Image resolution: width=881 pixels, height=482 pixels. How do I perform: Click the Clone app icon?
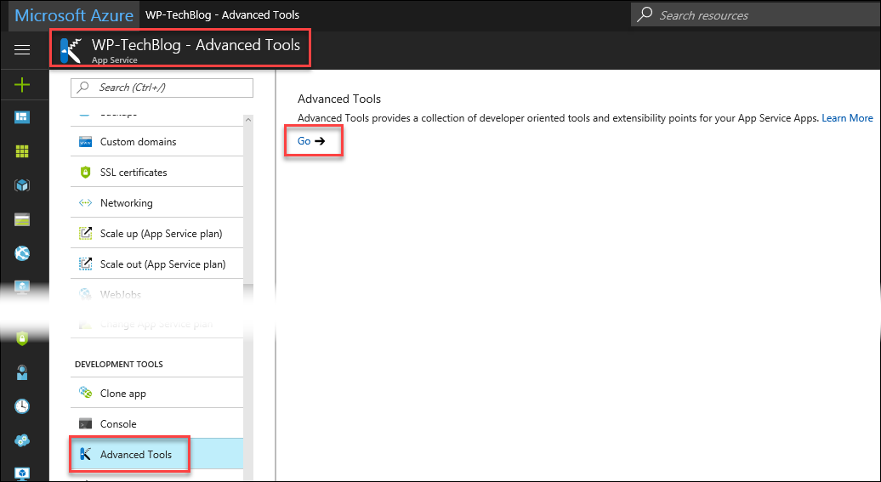point(85,393)
